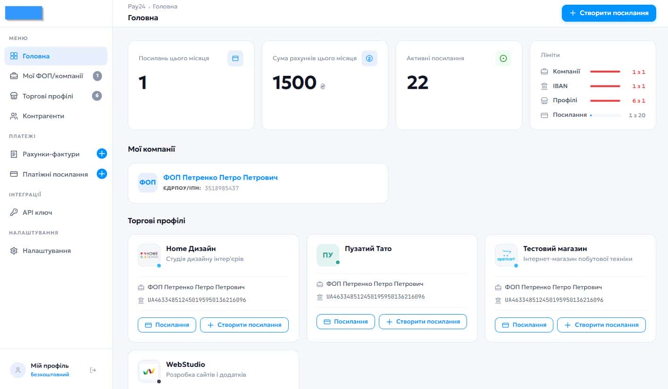Click the ФОП badge icon in Мої компанії
This screenshot has height=389, width=668.
[148, 183]
